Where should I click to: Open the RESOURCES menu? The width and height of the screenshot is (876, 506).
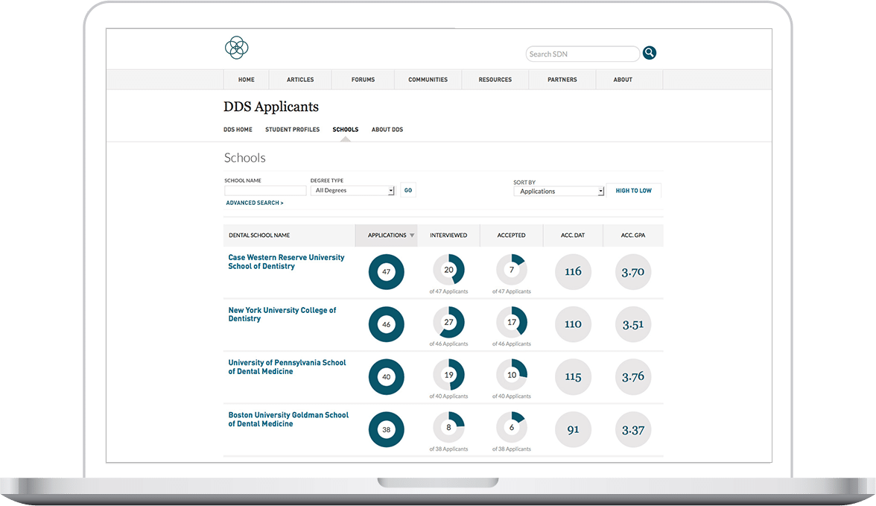click(x=495, y=79)
